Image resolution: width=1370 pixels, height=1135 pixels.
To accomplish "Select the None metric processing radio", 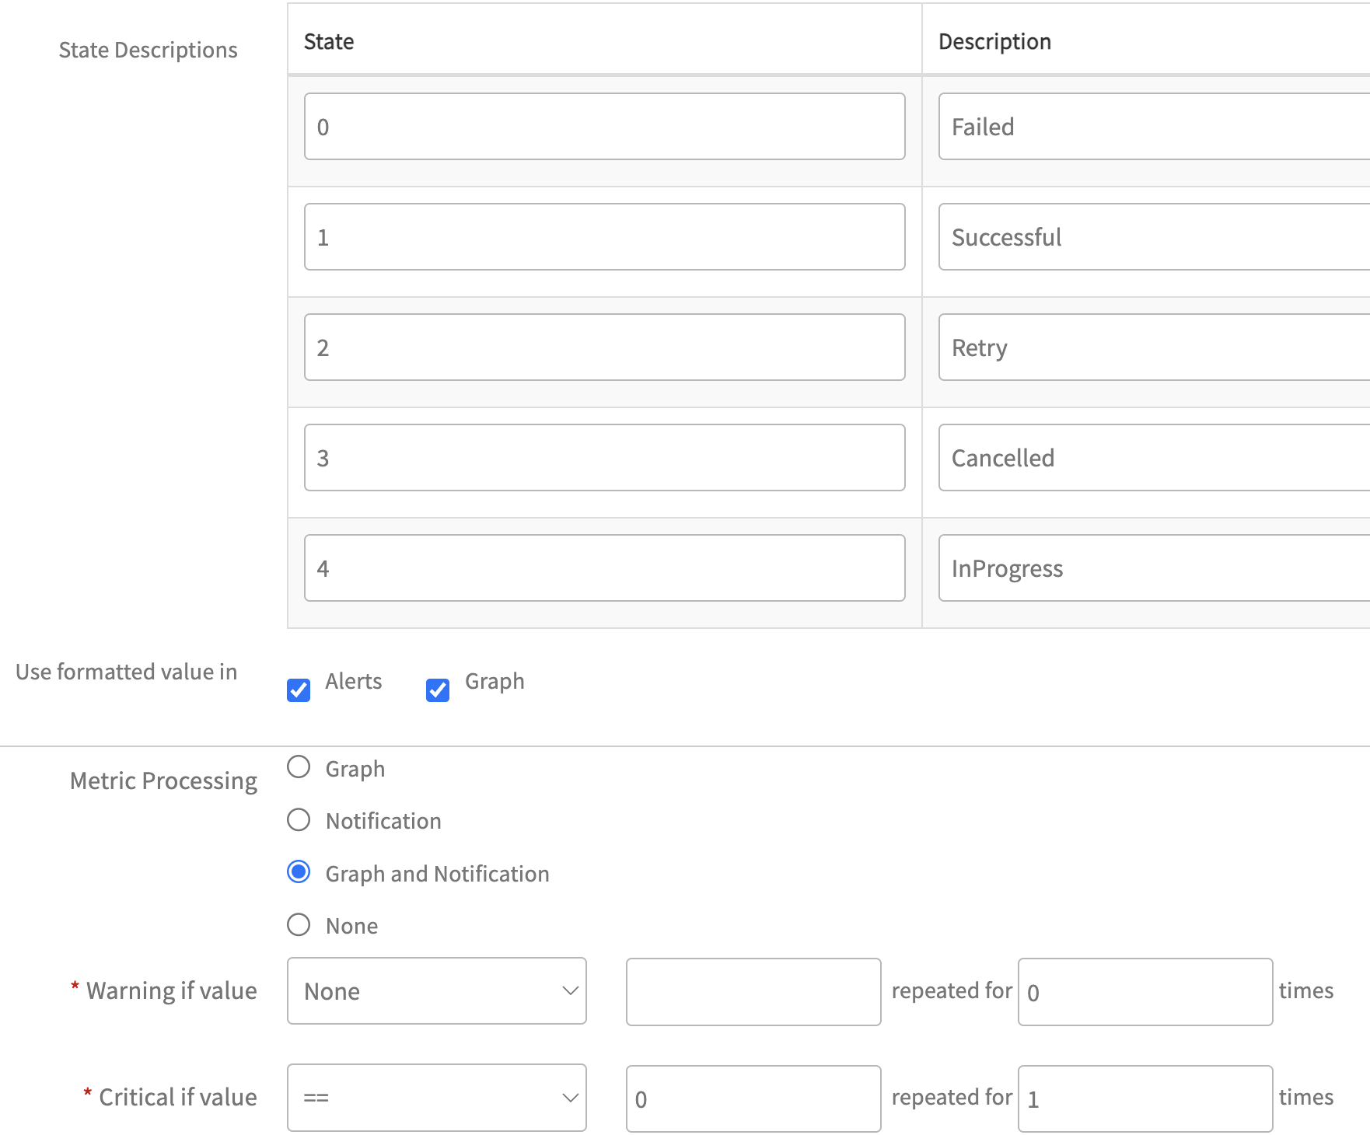I will tap(299, 925).
